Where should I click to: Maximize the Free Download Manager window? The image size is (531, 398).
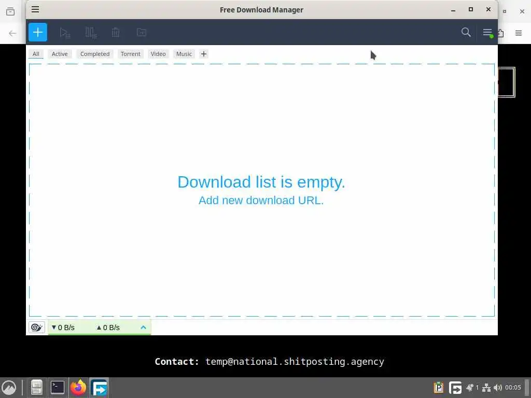tap(471, 9)
